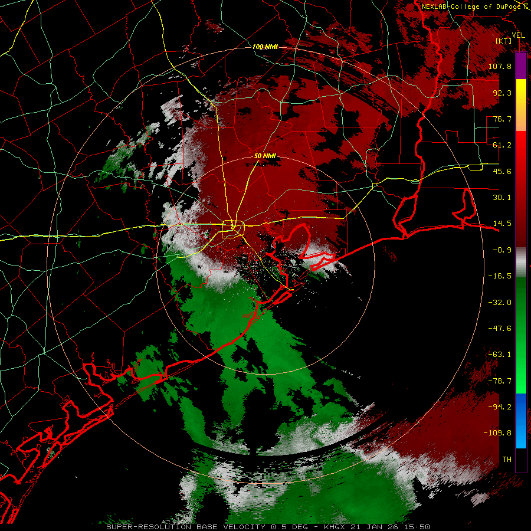Screen dimensions: 531x531
Task: Select the -94.2 velocity scale value
Action: 500,407
